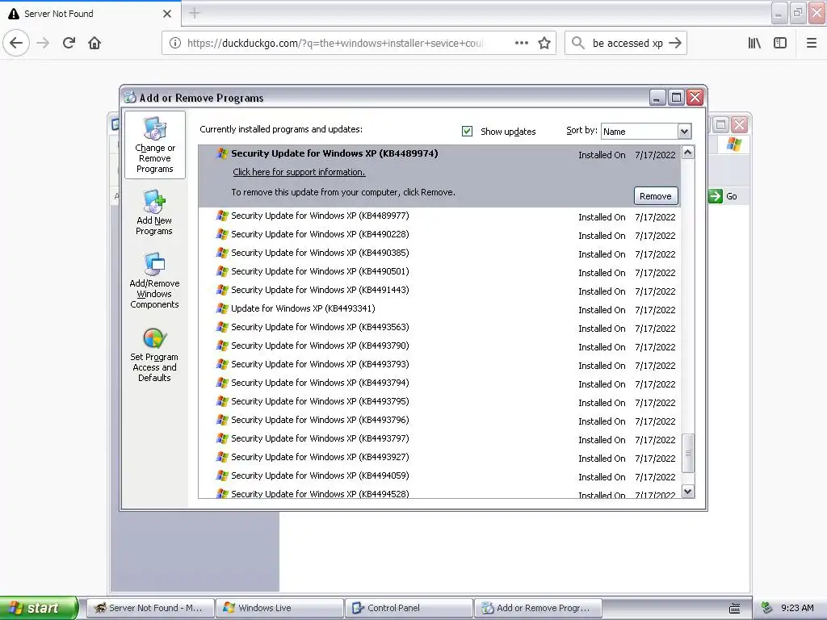This screenshot has height=620, width=827.
Task: Click the magnifier icon in the search box
Action: (x=578, y=44)
